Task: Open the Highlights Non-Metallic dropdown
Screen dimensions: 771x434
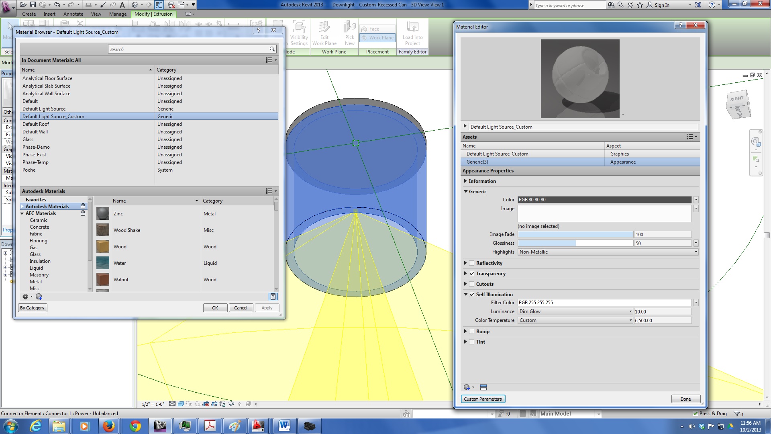Action: coord(608,252)
